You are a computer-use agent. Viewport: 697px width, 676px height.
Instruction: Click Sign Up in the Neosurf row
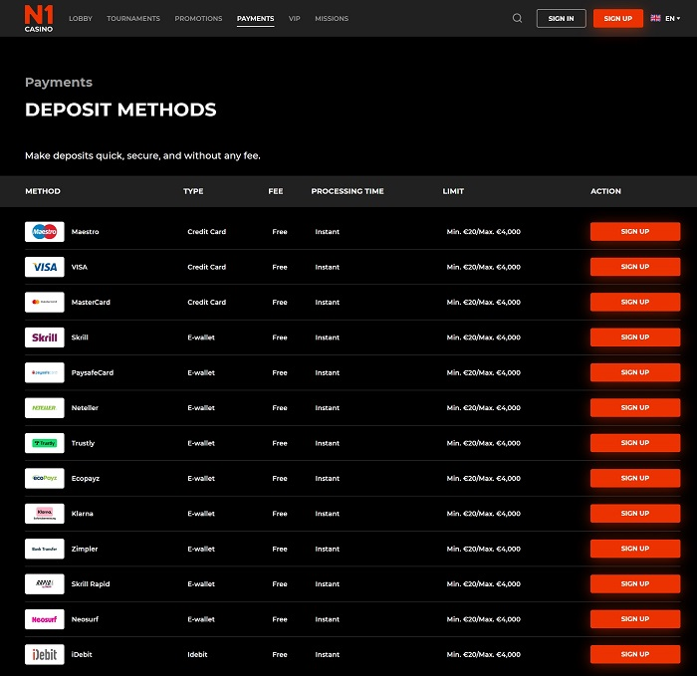point(635,619)
